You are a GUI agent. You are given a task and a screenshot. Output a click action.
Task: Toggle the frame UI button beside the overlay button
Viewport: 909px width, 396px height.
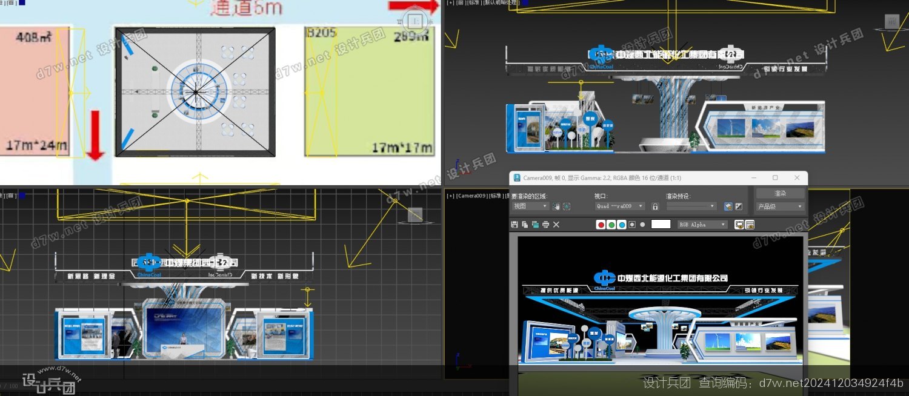pyautogui.click(x=750, y=225)
